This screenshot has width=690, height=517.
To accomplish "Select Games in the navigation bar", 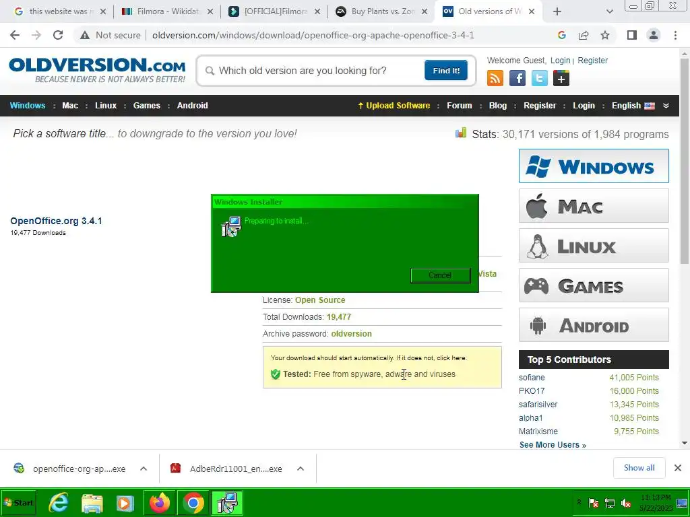I will click(x=146, y=106).
